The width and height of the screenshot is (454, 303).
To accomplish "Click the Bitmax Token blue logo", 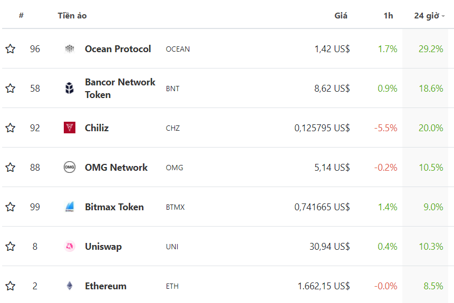I will click(x=70, y=207).
